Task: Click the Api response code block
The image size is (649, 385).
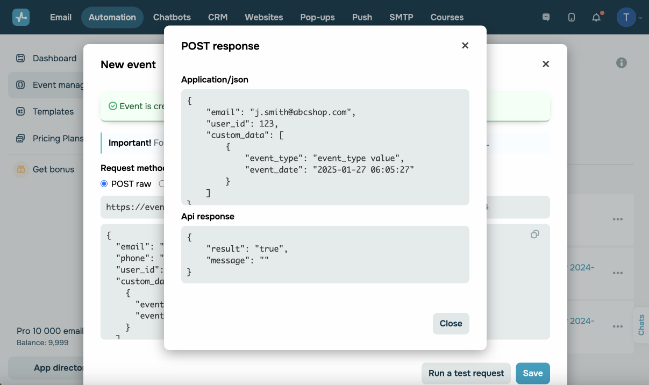Action: point(325,254)
